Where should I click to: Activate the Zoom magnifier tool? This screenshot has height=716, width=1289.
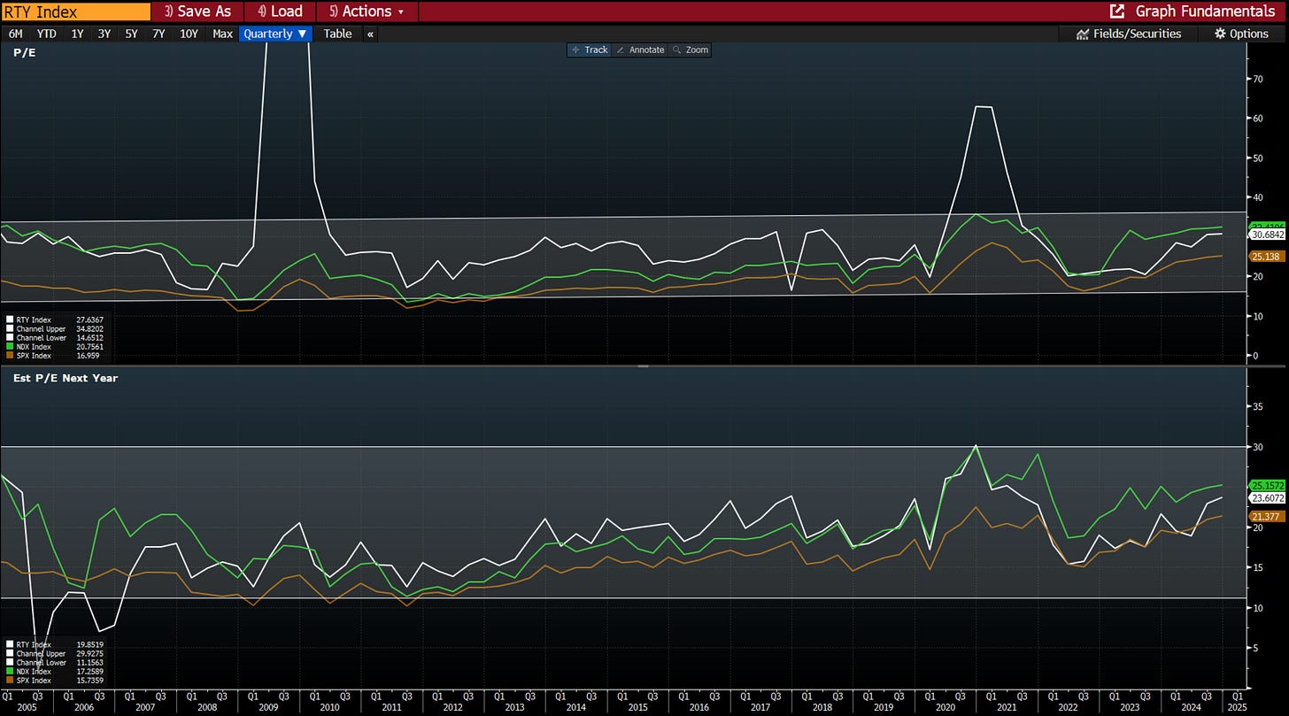click(x=691, y=50)
